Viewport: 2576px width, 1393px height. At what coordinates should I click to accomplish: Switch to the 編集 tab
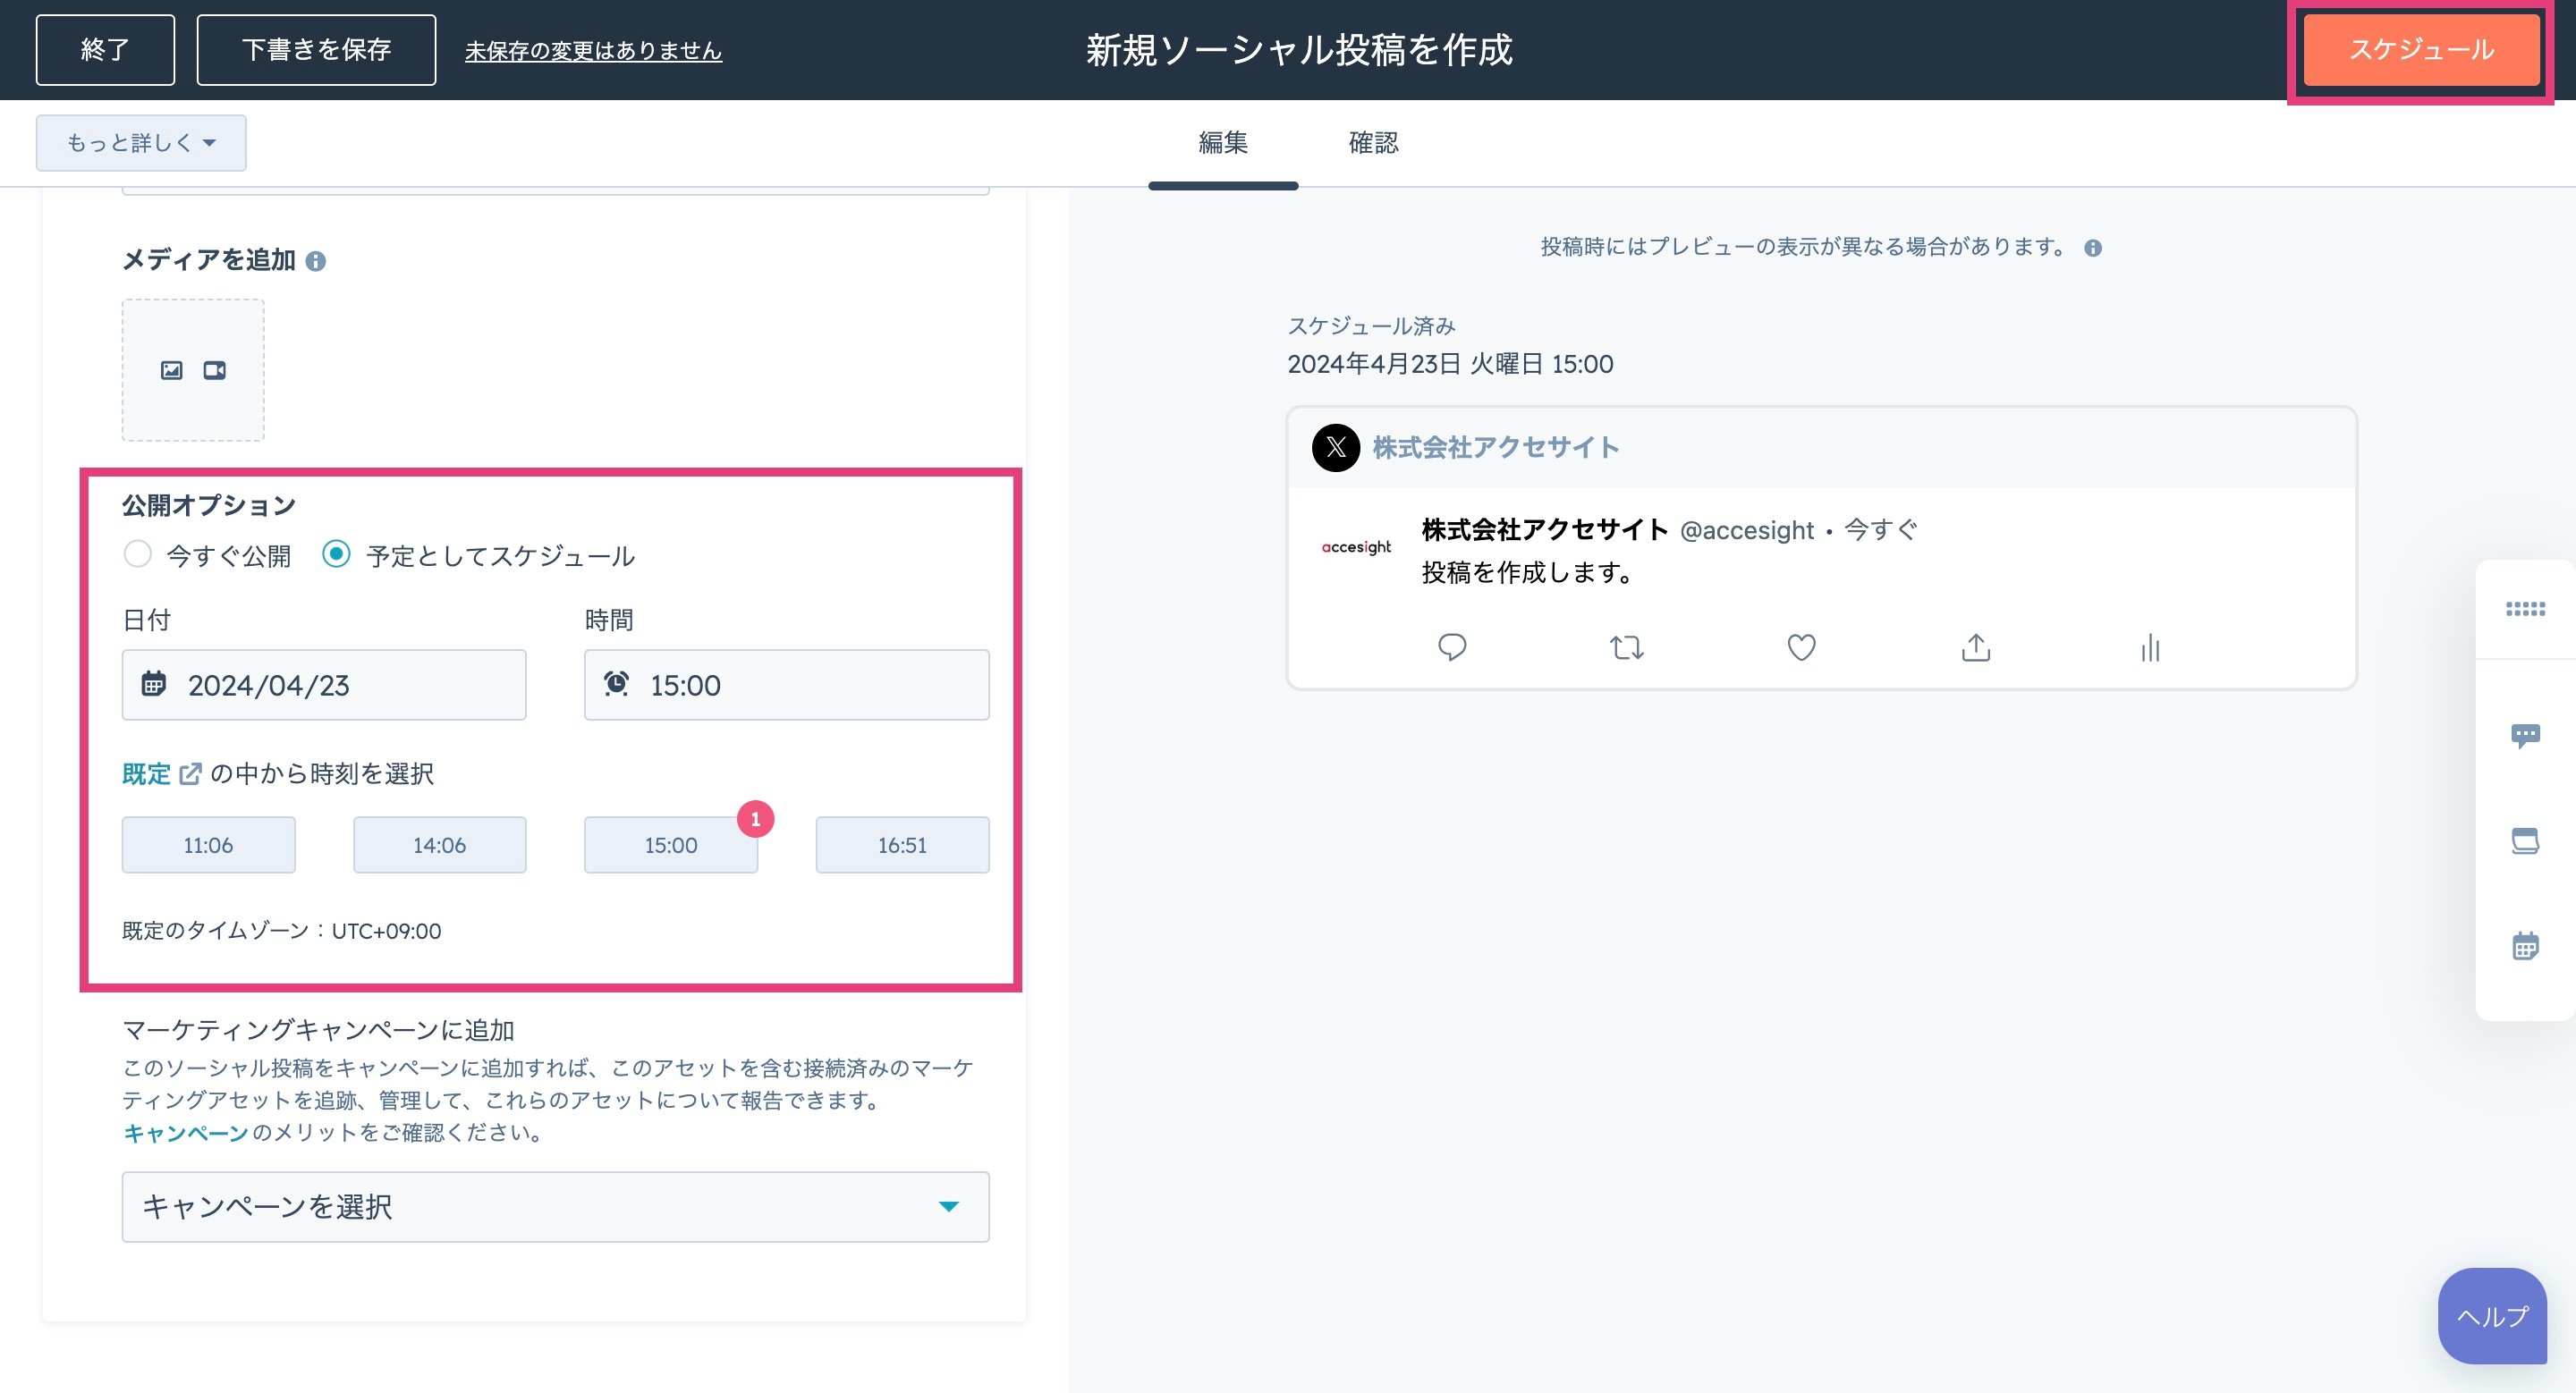[x=1223, y=143]
